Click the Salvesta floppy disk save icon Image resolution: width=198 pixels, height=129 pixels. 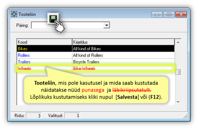coord(53,19)
